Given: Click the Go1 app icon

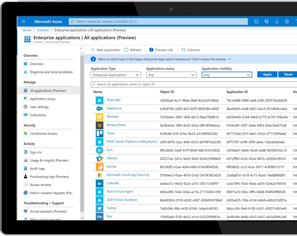Looking at the screenshot, I should pyautogui.click(x=99, y=150).
